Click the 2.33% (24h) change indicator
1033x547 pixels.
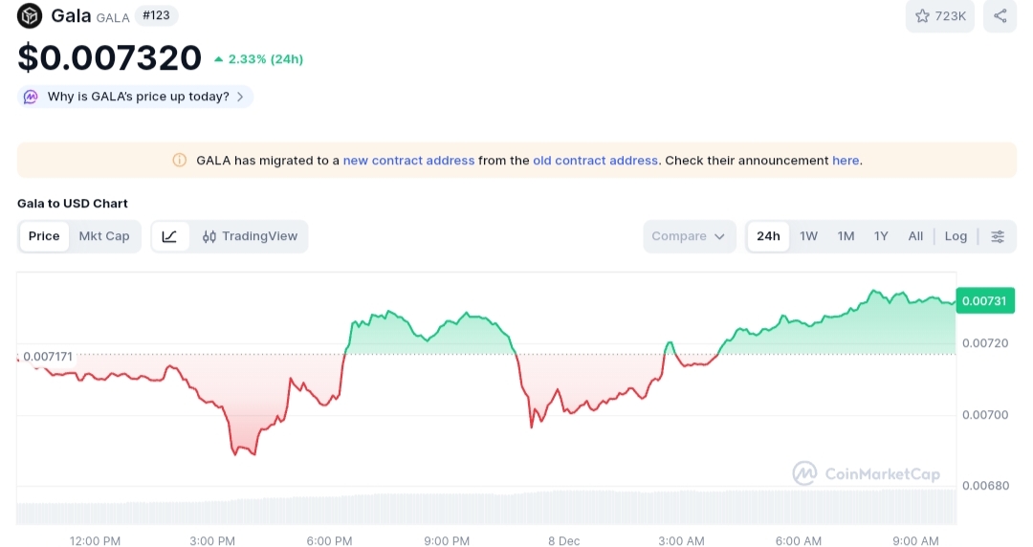(x=259, y=59)
